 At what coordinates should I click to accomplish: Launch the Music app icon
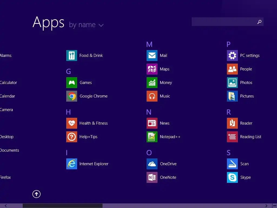152,96
